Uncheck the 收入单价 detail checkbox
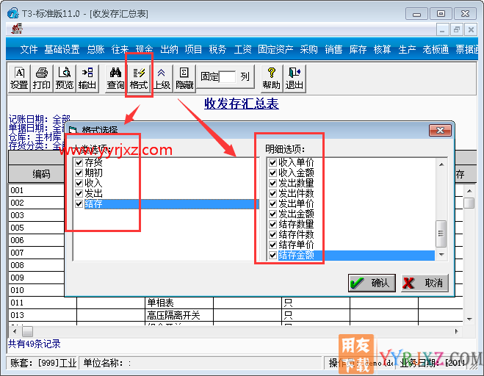The height and width of the screenshot is (376, 484). 272,162
